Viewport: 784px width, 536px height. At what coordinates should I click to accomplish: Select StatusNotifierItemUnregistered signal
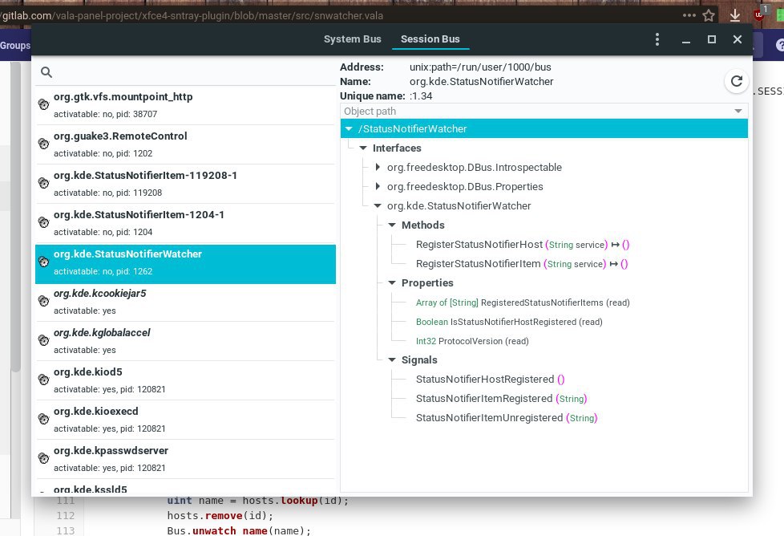click(507, 418)
